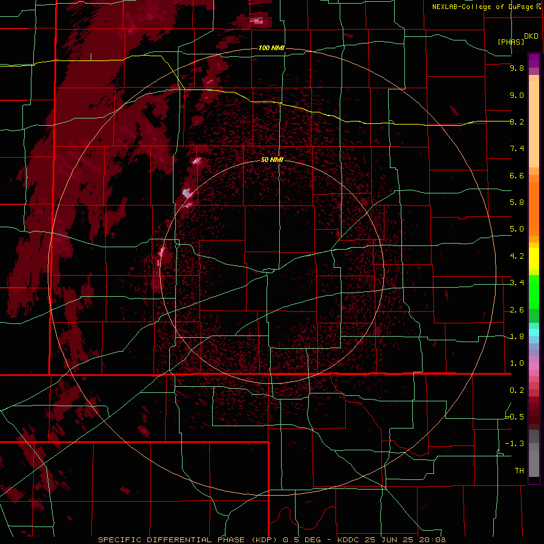Click the 0.2 scale value
The image size is (544, 544).
(x=517, y=390)
